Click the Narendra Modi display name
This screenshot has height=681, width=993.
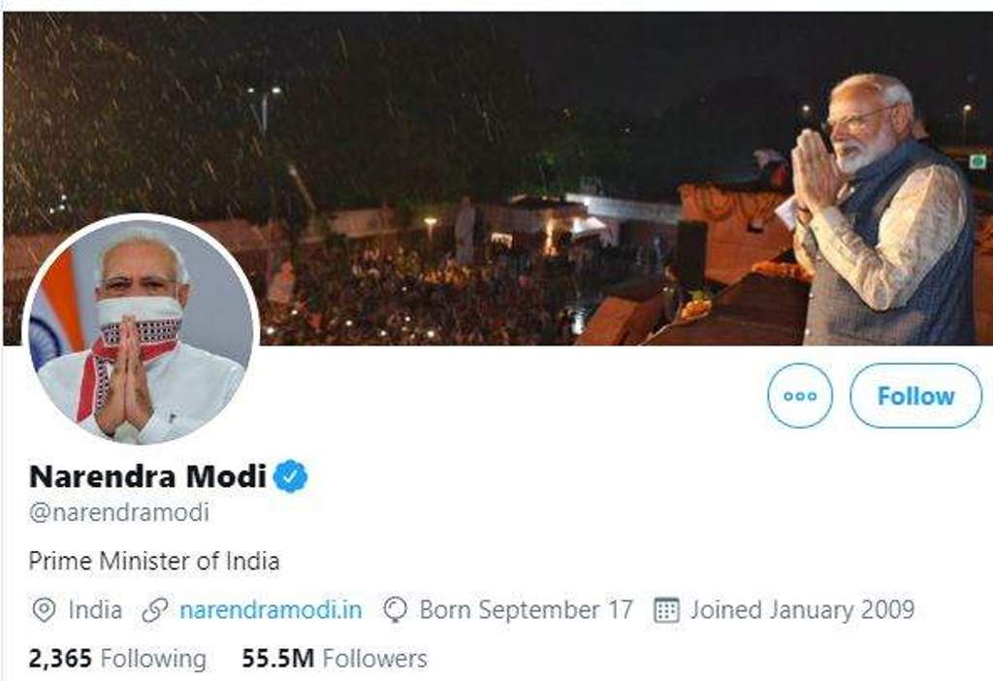point(147,476)
